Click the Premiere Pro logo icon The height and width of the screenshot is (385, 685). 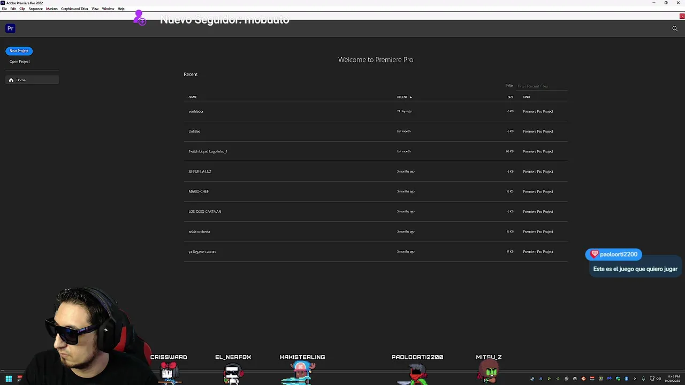pos(10,28)
